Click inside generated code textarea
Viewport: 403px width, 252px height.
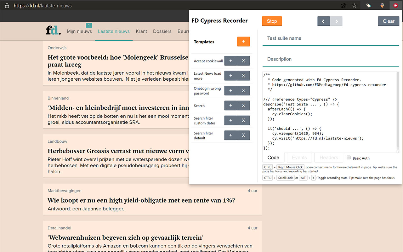coord(329,112)
